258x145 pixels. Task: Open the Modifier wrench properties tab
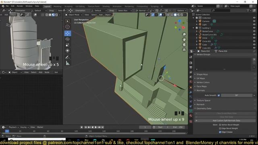coord(191,92)
